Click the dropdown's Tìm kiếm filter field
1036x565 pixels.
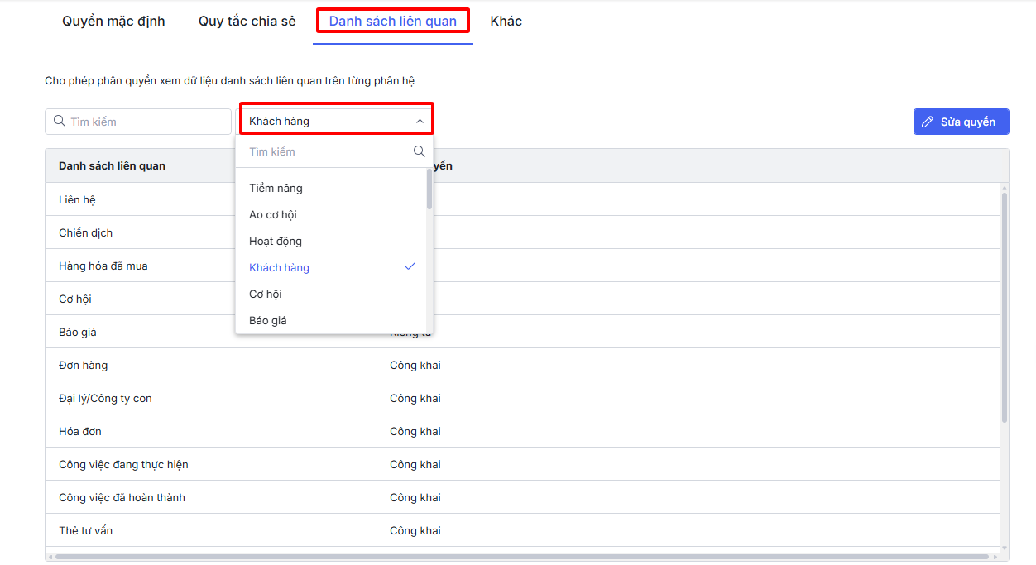327,151
